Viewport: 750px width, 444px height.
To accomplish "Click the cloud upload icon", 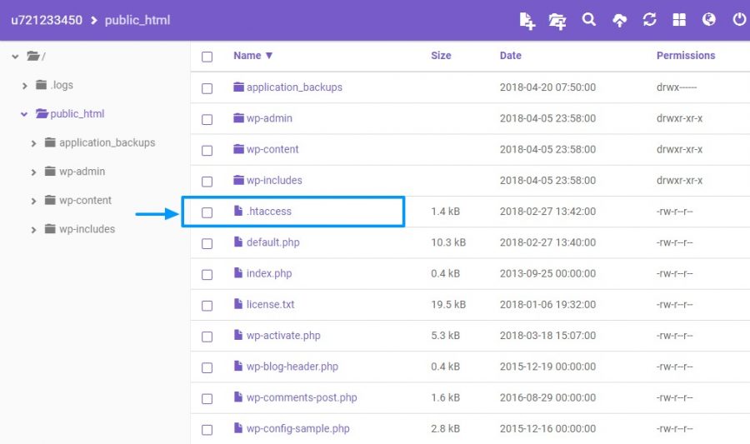I will click(x=619, y=21).
